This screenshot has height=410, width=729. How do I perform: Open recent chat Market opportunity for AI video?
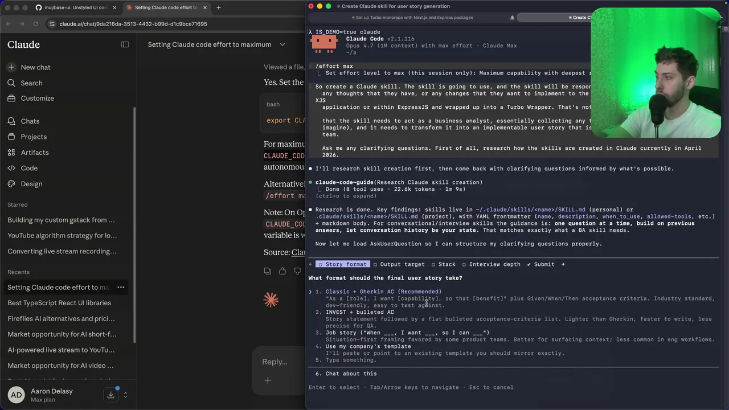(60, 366)
